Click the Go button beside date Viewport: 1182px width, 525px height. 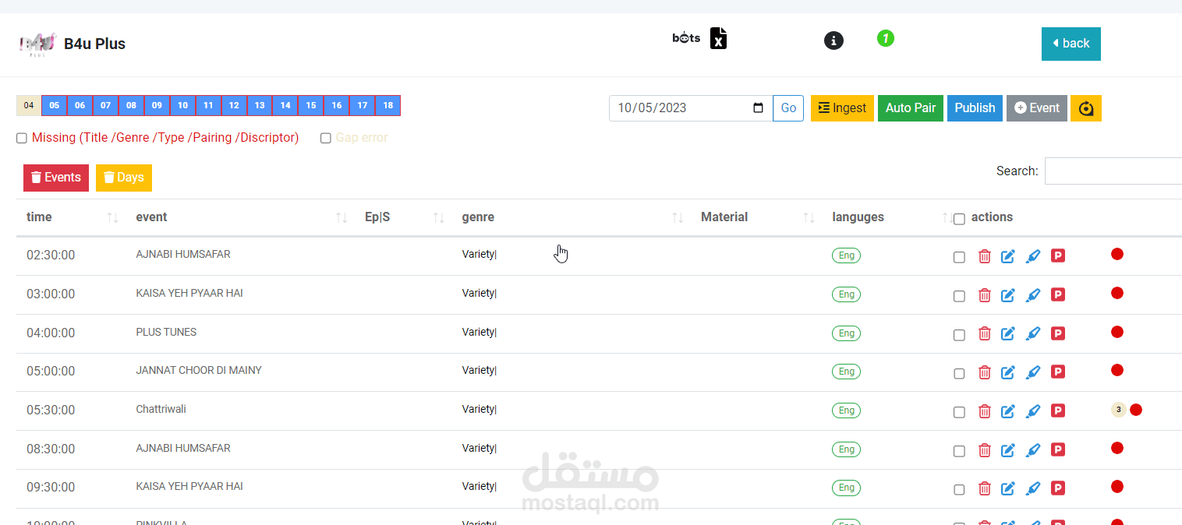click(x=788, y=108)
